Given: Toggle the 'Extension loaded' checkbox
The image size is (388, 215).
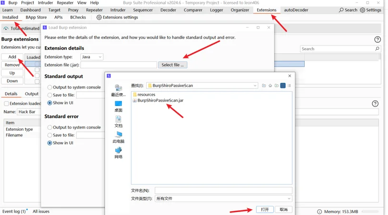Looking at the screenshot, I should 7,104.
